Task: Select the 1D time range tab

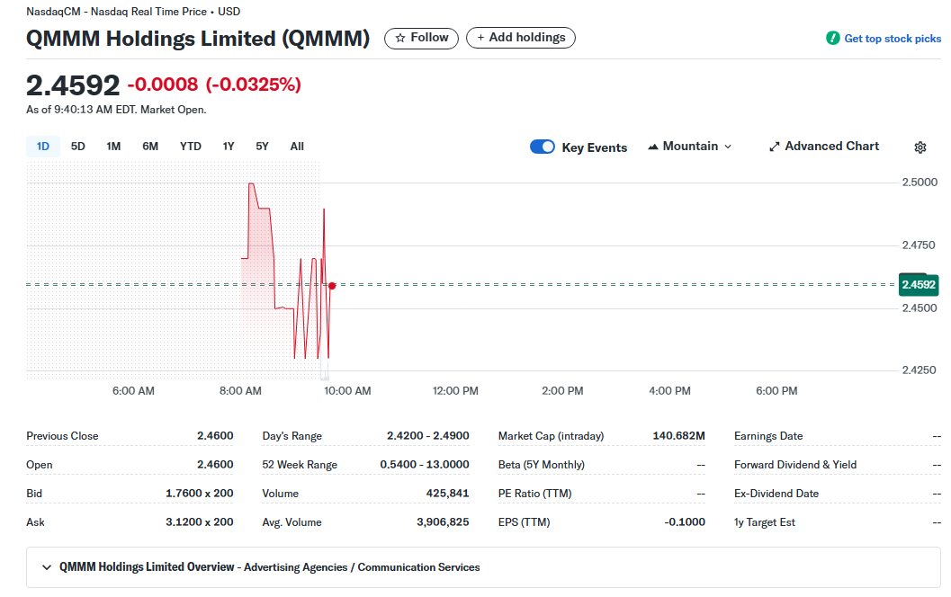Action: tap(43, 147)
